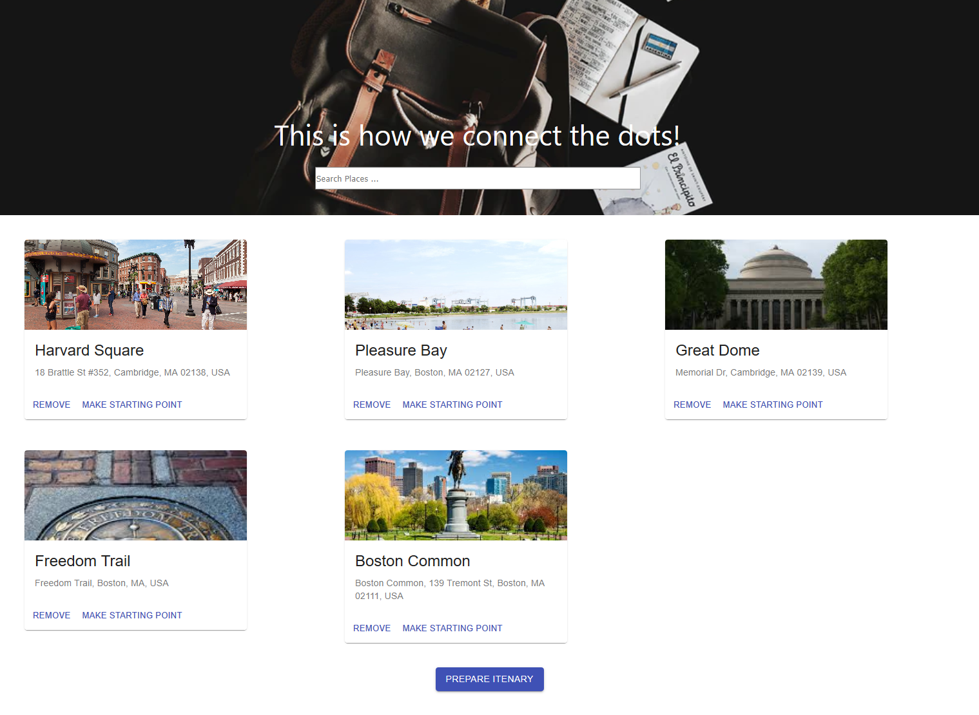
Task: Remove the Freedom Trail card
Action: [52, 615]
